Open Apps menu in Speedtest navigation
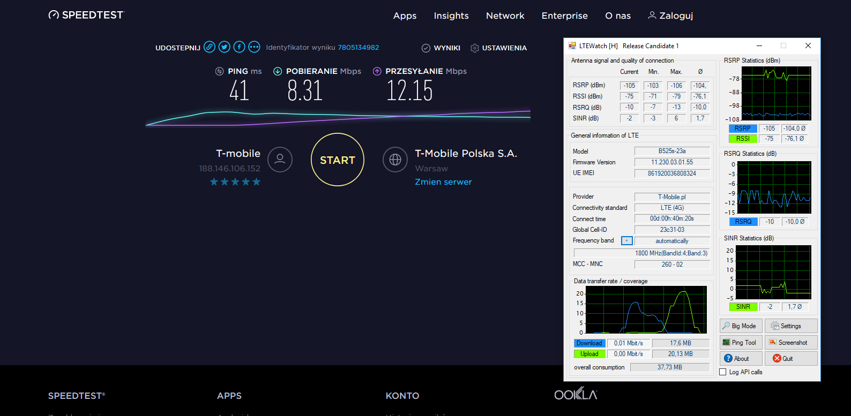 click(405, 16)
